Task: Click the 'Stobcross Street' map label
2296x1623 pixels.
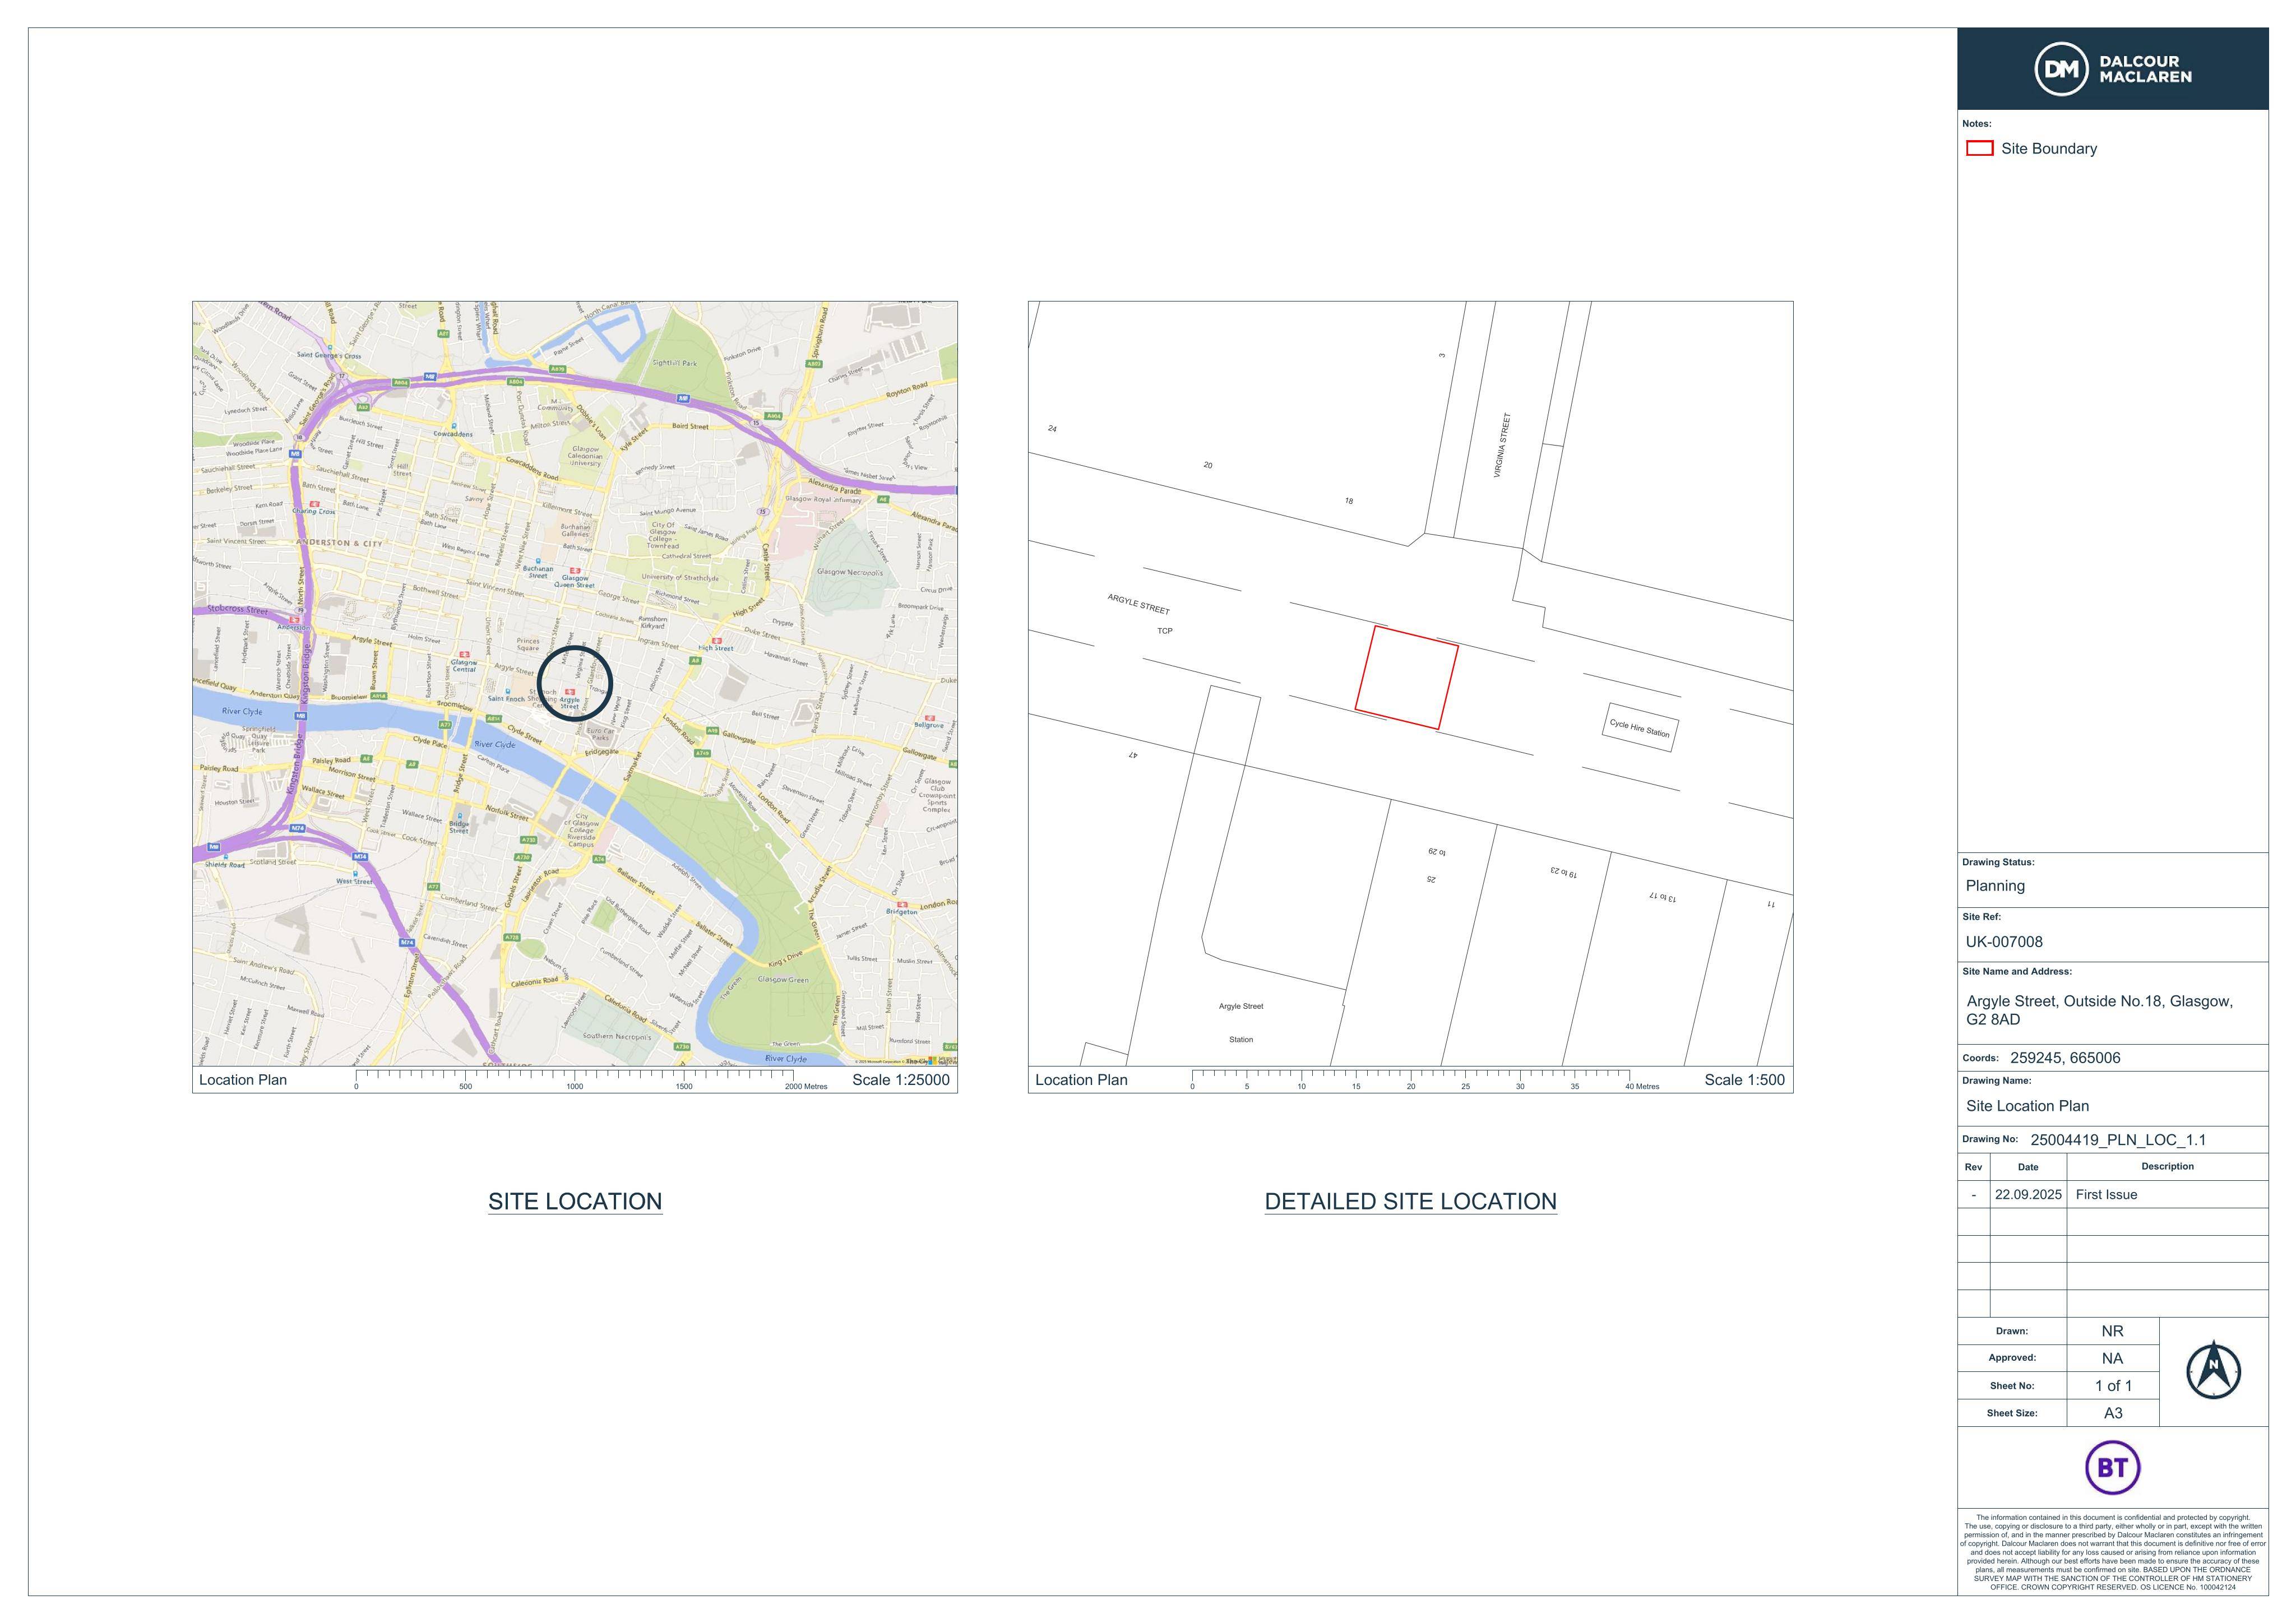Action: click(237, 609)
